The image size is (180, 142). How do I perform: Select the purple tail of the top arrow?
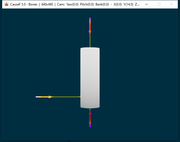(90, 19)
